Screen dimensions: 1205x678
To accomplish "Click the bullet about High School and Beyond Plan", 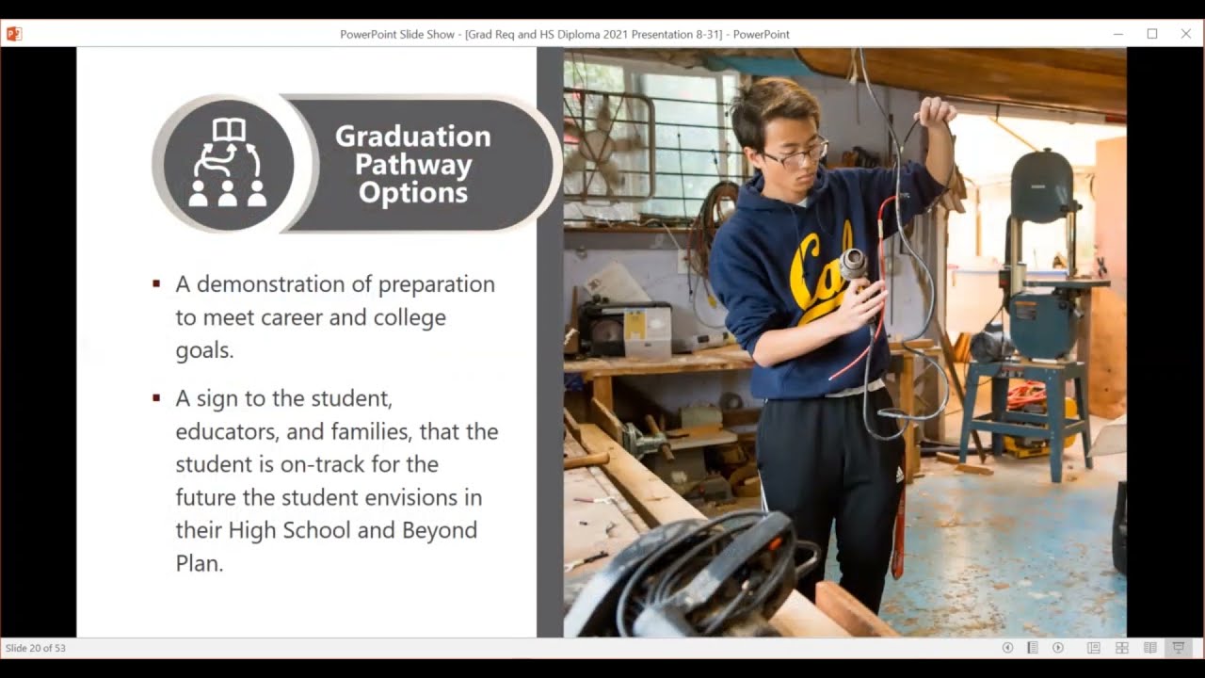I will click(336, 480).
